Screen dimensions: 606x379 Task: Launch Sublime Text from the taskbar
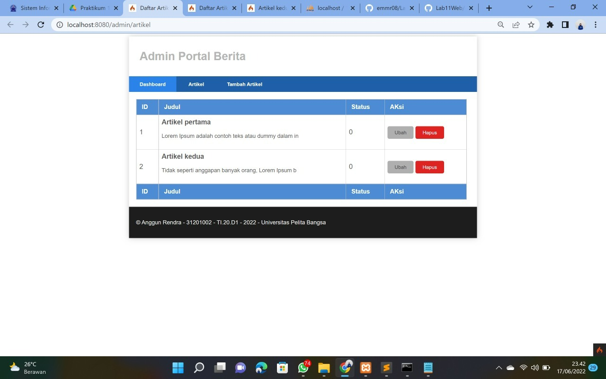pos(386,368)
